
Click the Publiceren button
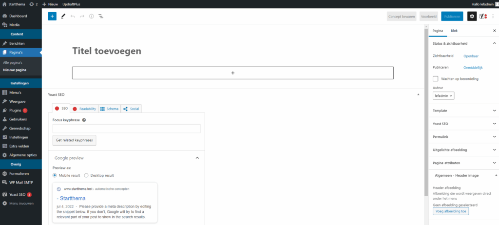click(x=452, y=16)
